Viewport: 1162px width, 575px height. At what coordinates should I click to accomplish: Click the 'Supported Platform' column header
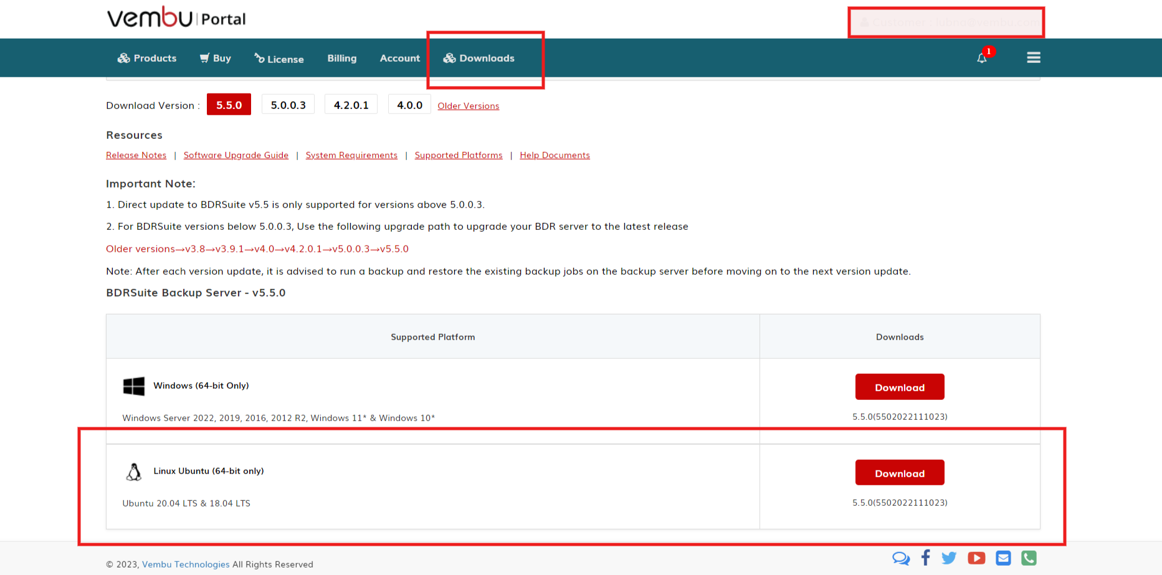tap(433, 337)
